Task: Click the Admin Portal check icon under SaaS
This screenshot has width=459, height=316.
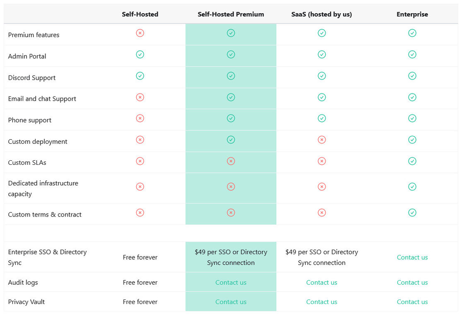Action: 322,54
